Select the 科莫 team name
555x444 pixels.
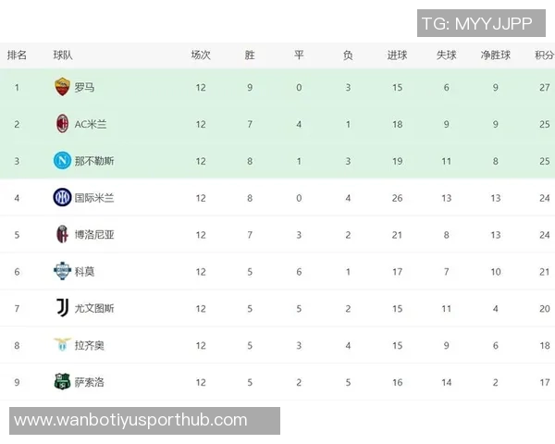84,271
